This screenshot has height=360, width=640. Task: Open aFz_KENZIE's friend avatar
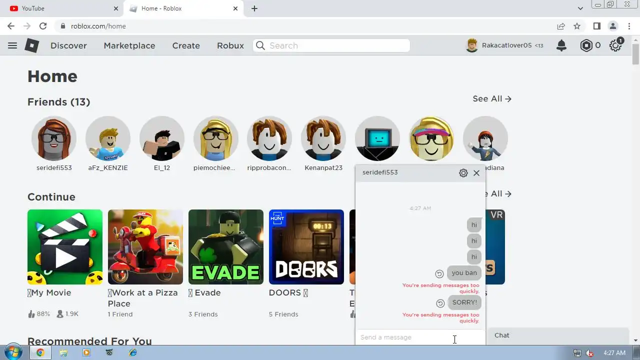108,139
